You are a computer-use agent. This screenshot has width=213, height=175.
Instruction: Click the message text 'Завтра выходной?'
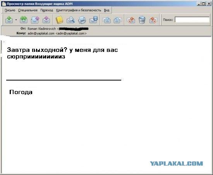point(37,50)
